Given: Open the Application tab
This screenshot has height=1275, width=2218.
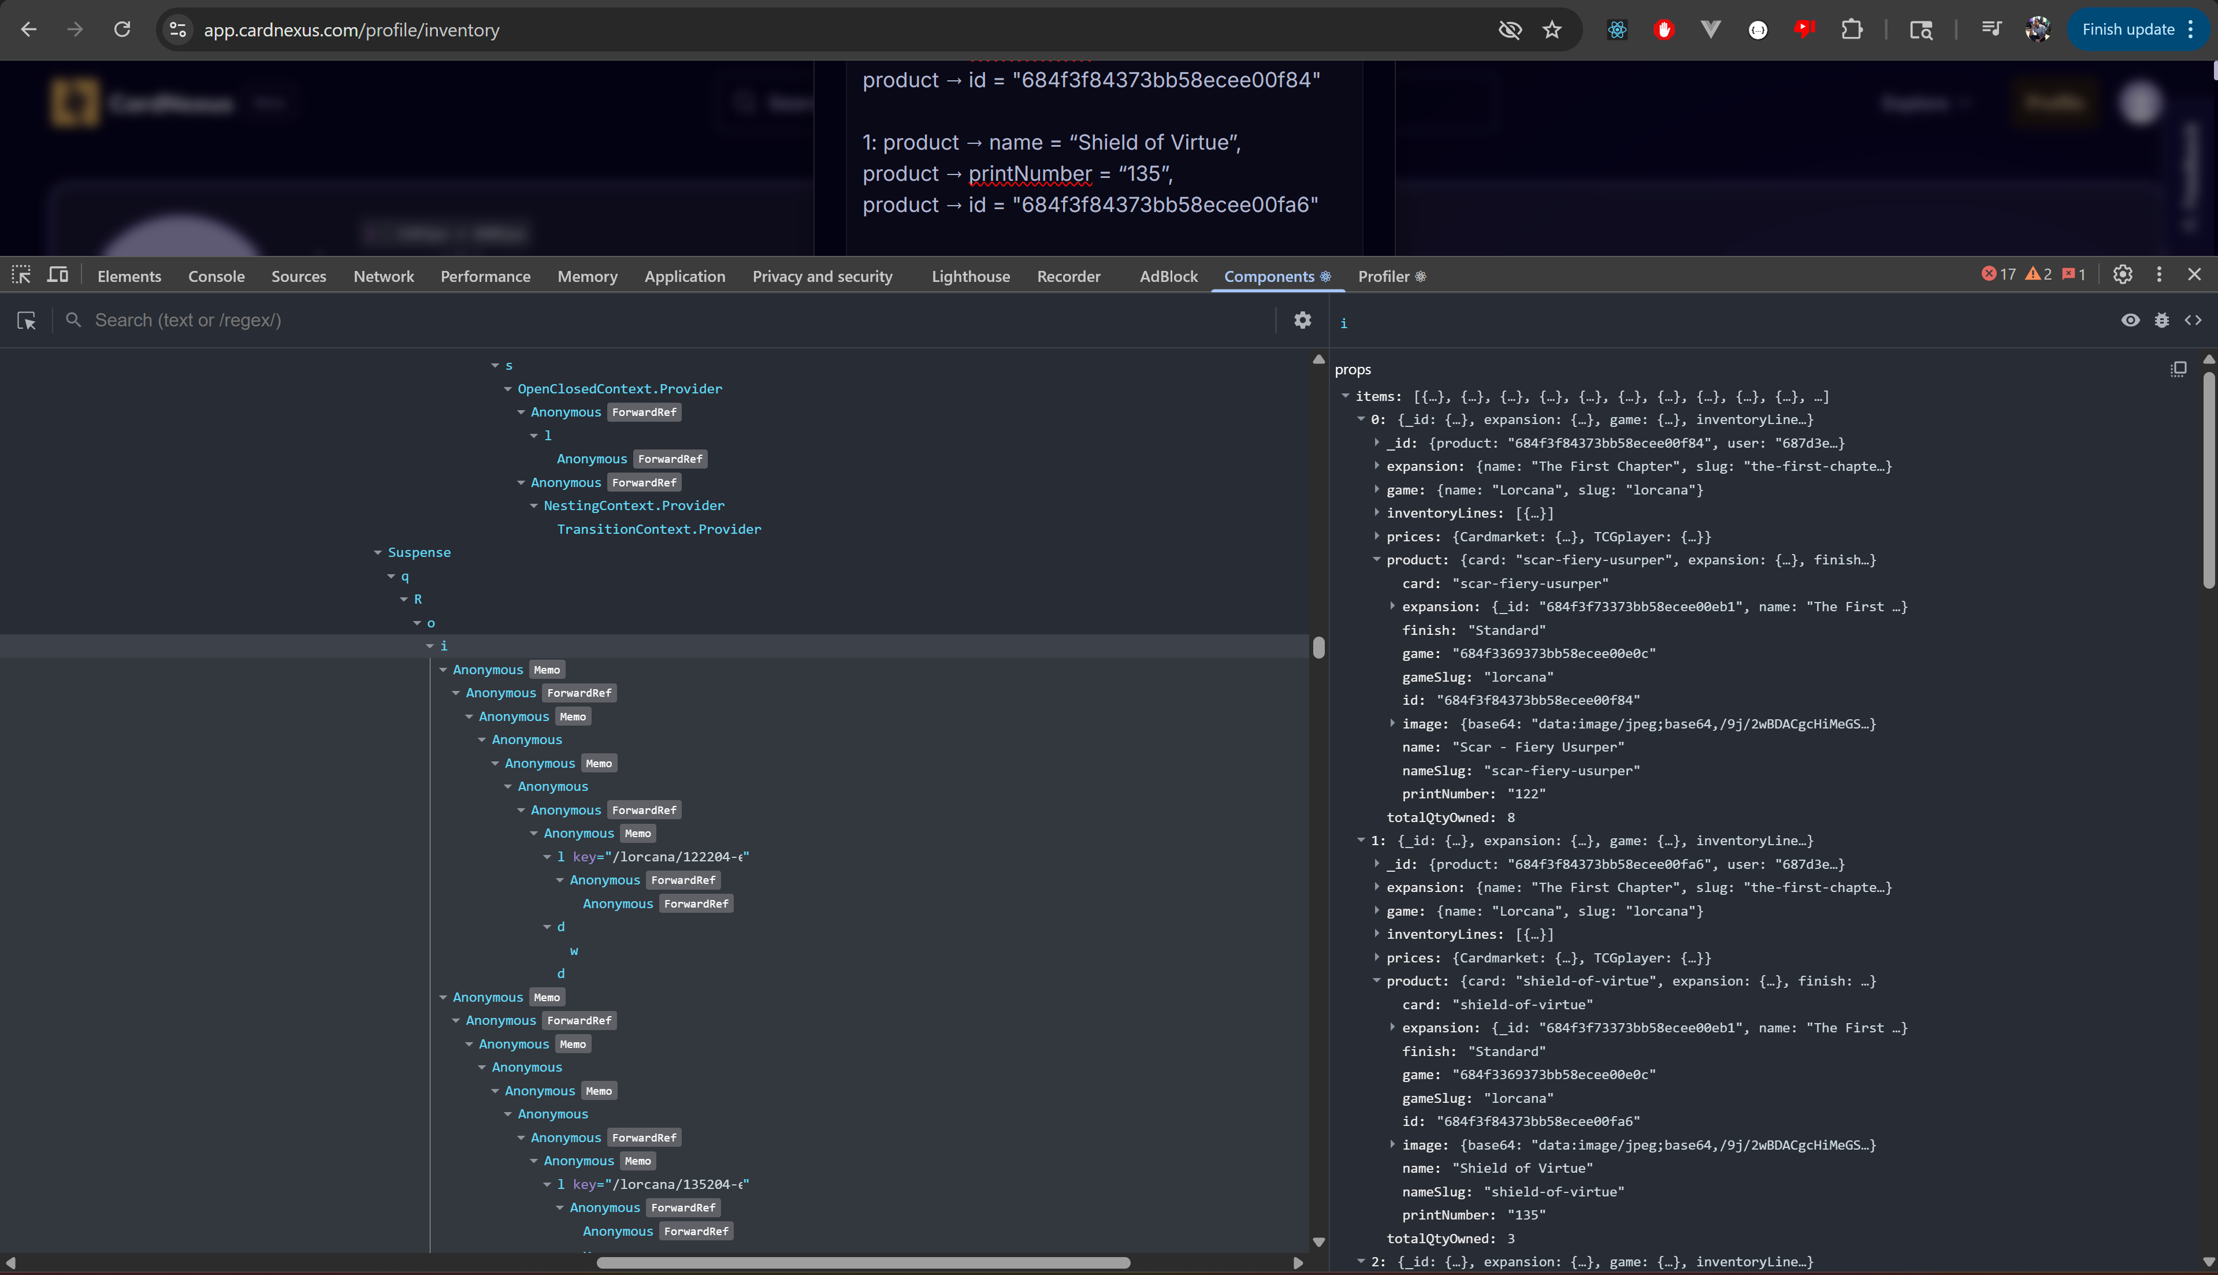Looking at the screenshot, I should click(x=685, y=277).
